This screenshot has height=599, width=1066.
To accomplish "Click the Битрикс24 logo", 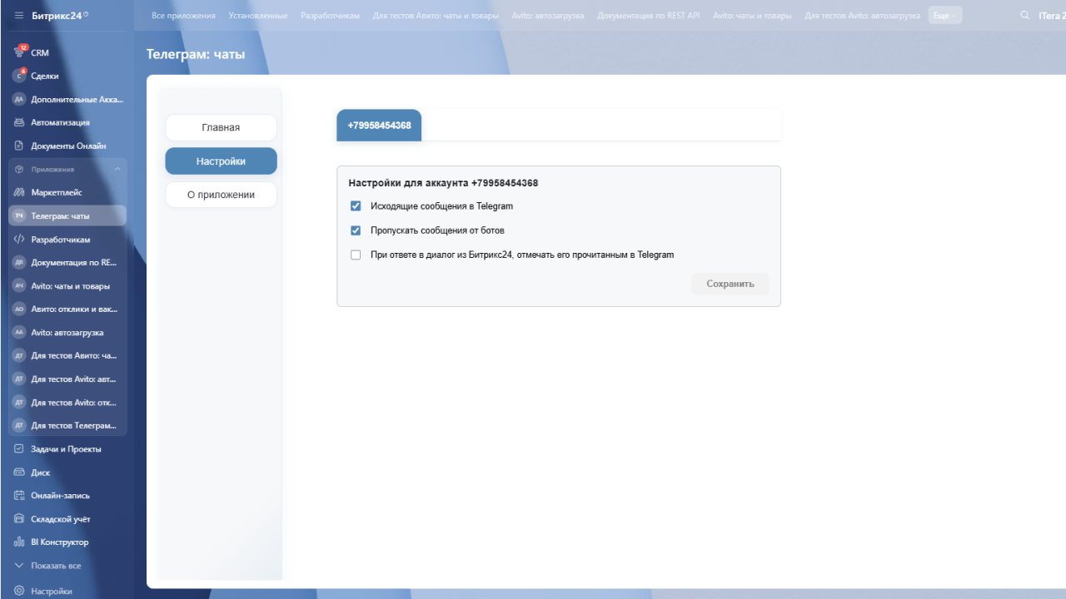I will coord(60,16).
